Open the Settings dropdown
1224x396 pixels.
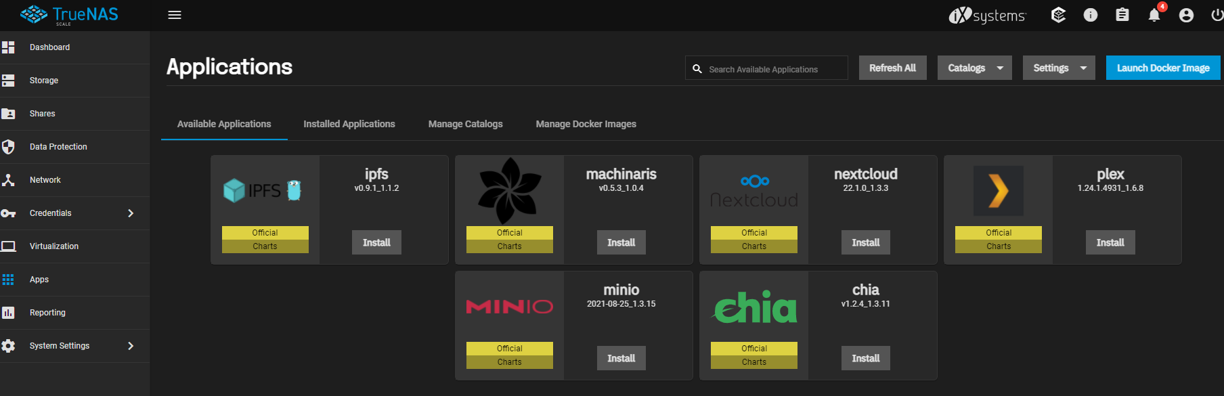point(1059,68)
